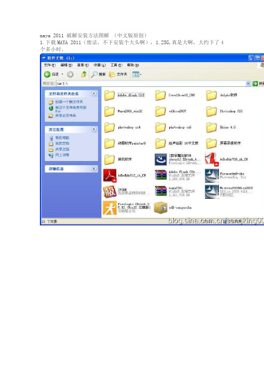Open the Views icon dropdown
The image size is (264, 374).
coord(137,75)
